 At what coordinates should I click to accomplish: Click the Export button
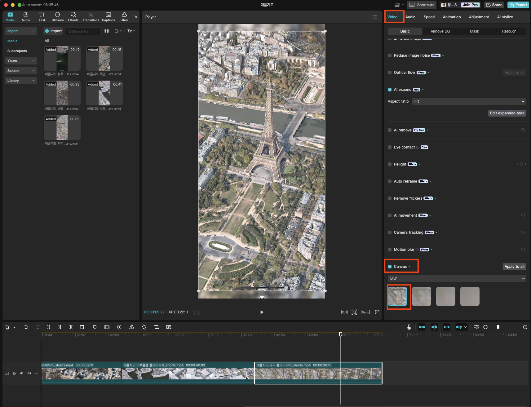[518, 5]
